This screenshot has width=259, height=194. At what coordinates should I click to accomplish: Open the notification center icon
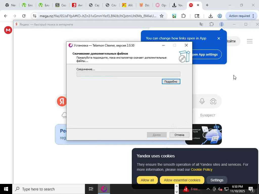pos(251,189)
